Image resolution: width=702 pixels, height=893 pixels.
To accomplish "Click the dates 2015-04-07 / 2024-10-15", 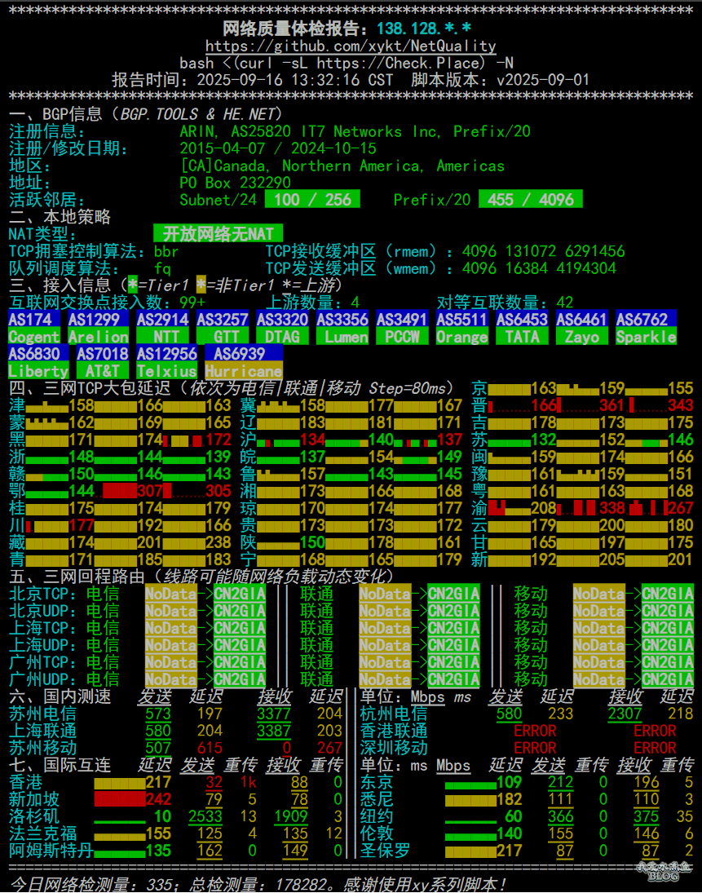I will 278,148.
